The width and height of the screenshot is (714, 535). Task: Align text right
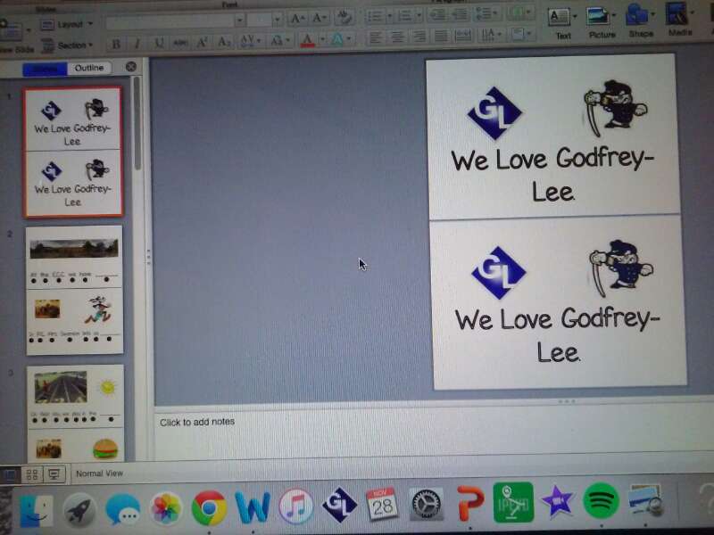coord(419,37)
